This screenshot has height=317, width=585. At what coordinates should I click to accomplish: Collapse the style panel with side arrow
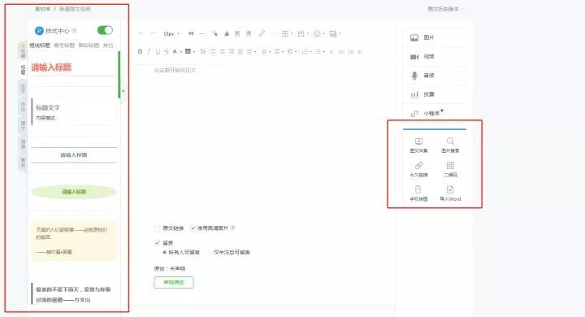(123, 91)
